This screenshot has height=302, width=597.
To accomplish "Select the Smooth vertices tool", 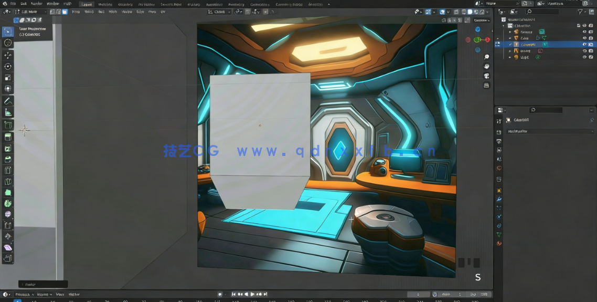I will pyautogui.click(x=8, y=215).
